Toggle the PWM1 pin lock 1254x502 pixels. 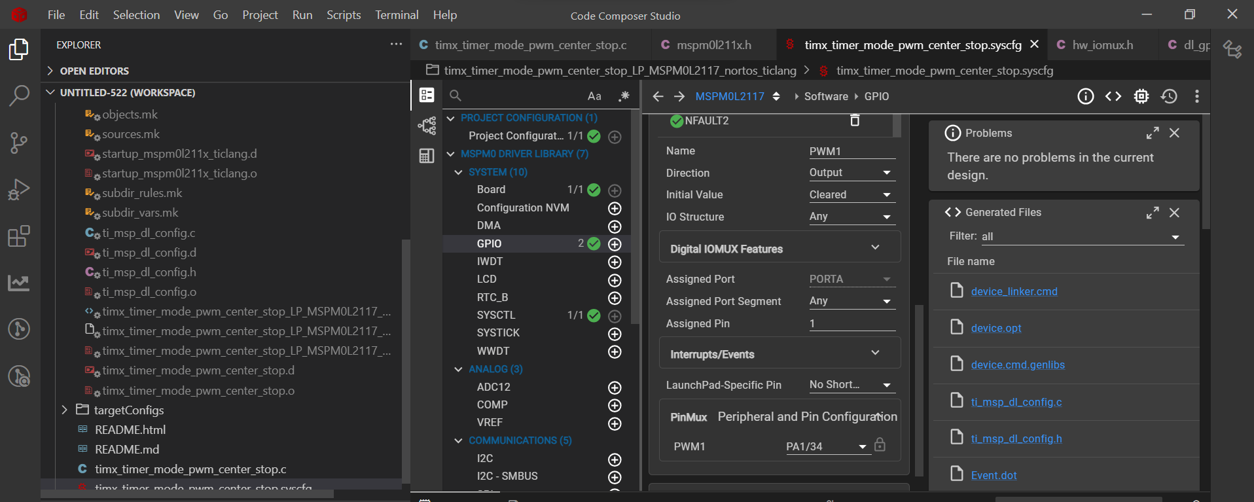[x=880, y=445]
